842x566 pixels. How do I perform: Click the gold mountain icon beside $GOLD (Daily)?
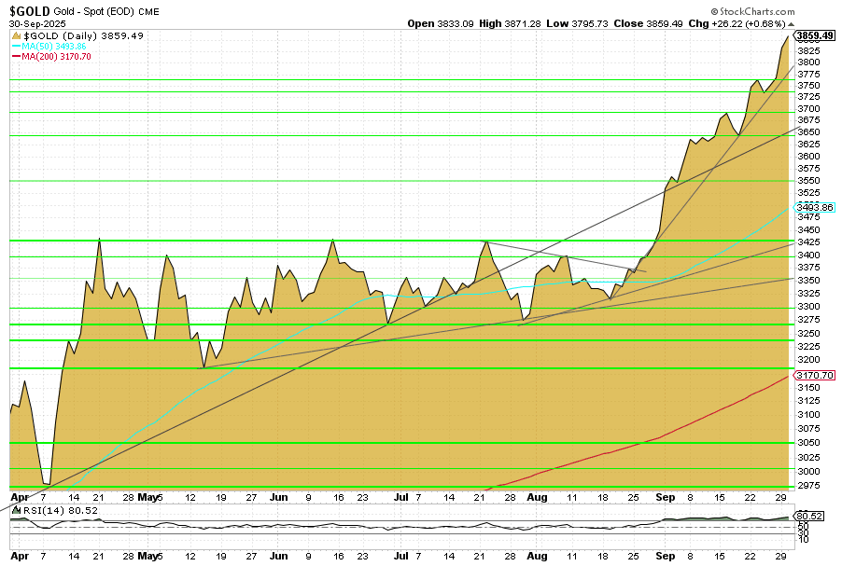pos(16,35)
